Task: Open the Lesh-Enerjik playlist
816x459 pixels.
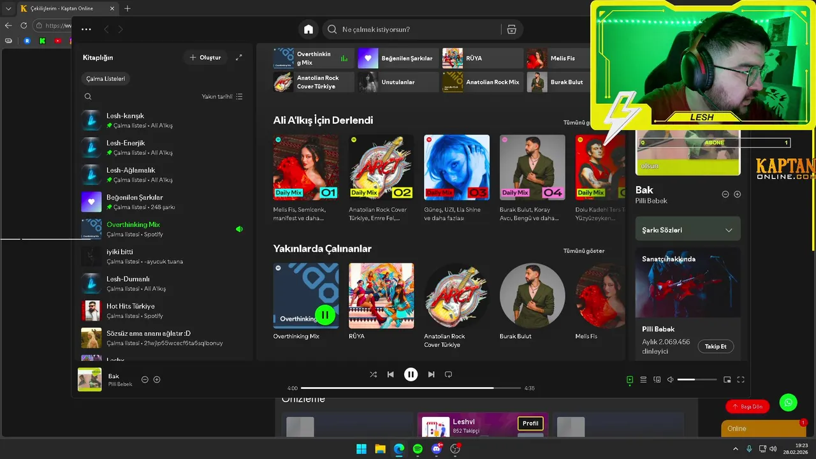Action: click(x=163, y=147)
